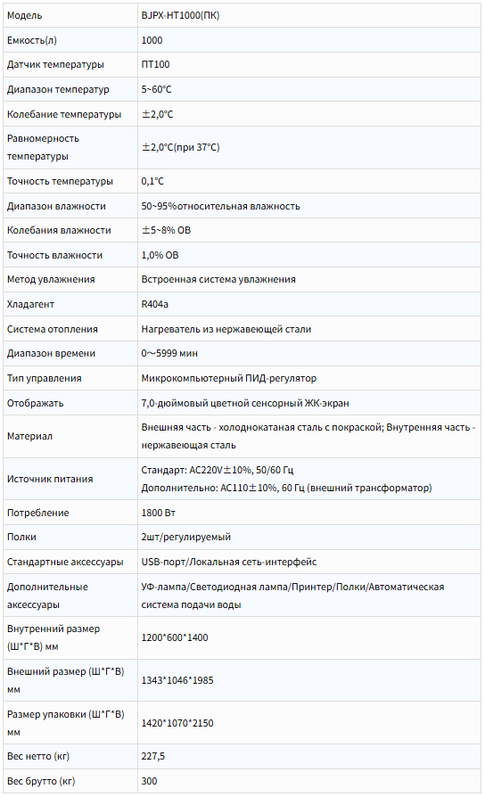Select the Равномерность температуры label
Image resolution: width=485 pixels, height=797 pixels.
coord(43,147)
